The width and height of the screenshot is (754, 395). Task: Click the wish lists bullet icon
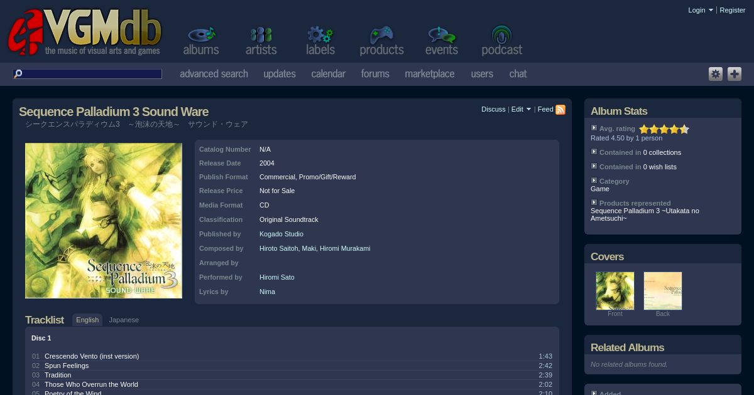(x=594, y=166)
